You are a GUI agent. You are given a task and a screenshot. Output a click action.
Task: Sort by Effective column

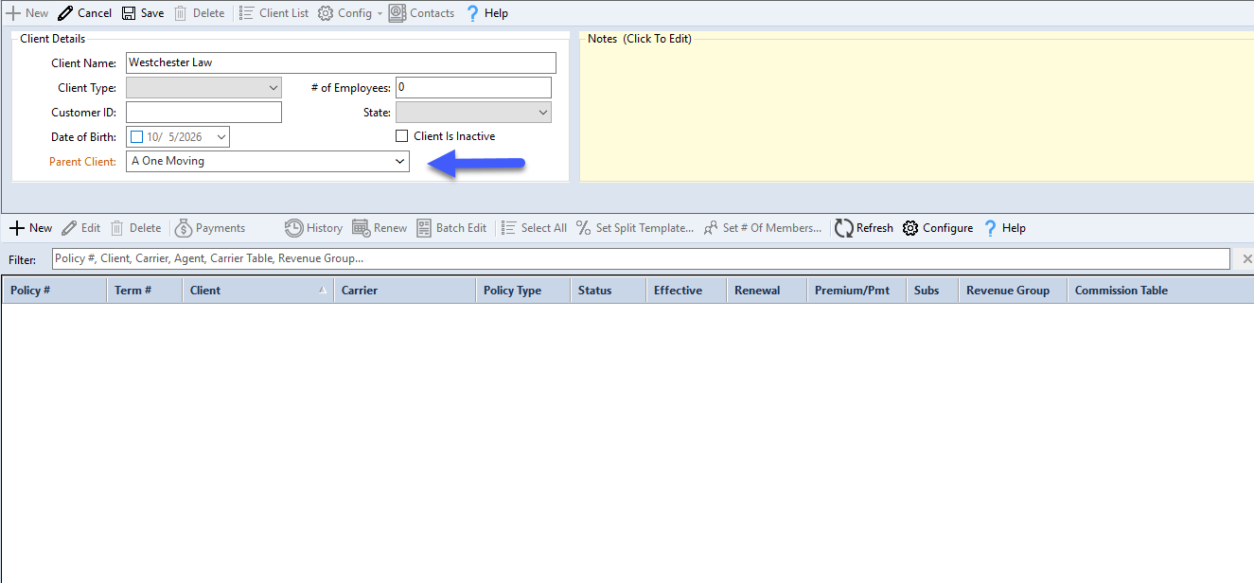[x=686, y=291]
